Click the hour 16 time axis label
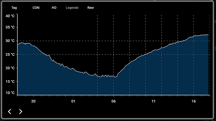Image resolution: width=216 pixels, height=121 pixels. (193, 101)
